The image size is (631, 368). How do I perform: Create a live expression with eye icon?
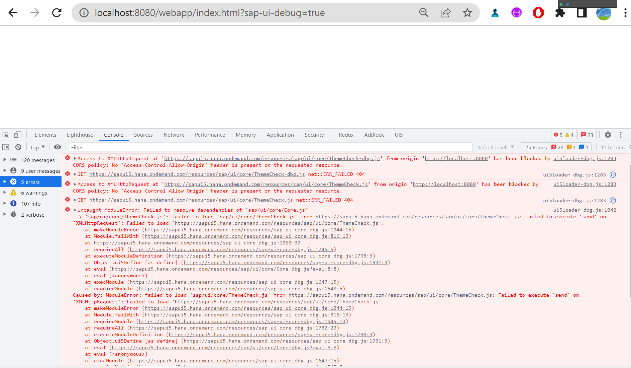58,147
